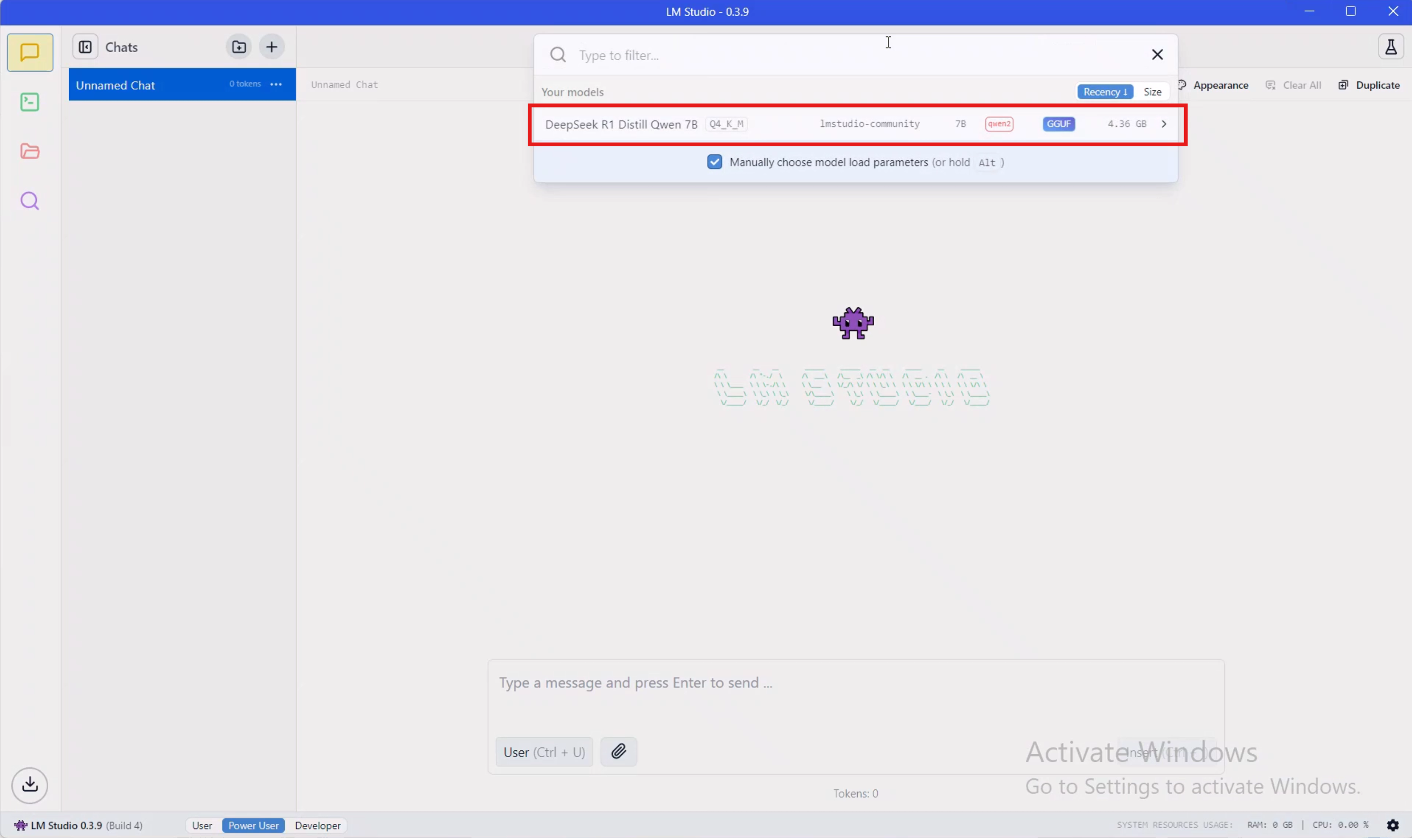The height and width of the screenshot is (838, 1412).
Task: Click the qwen2 architecture tag
Action: click(x=999, y=124)
